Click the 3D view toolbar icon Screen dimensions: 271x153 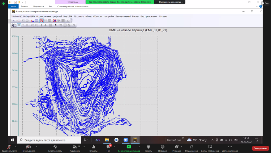[x=68, y=21]
